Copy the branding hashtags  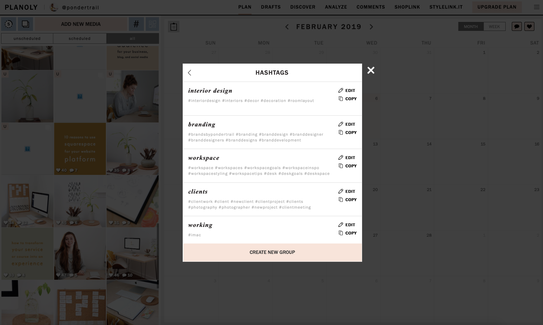(347, 133)
